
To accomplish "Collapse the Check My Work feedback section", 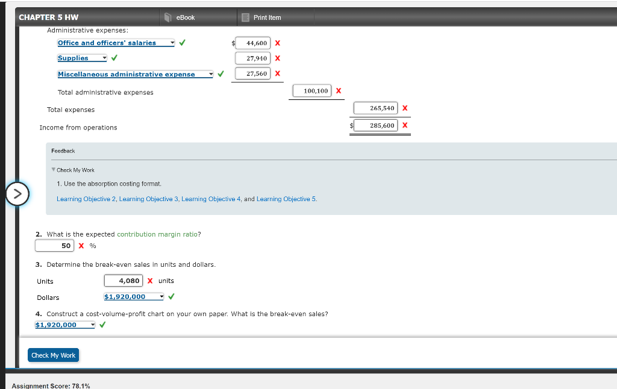I will 54,170.
